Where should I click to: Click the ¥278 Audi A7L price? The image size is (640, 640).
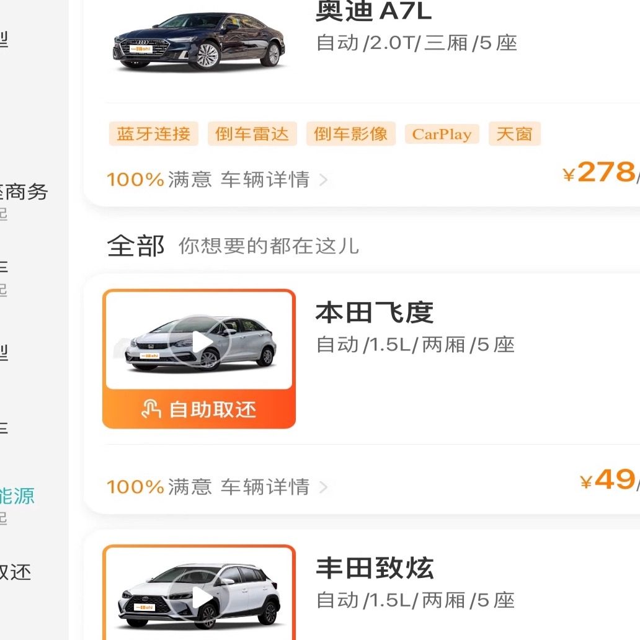605,172
